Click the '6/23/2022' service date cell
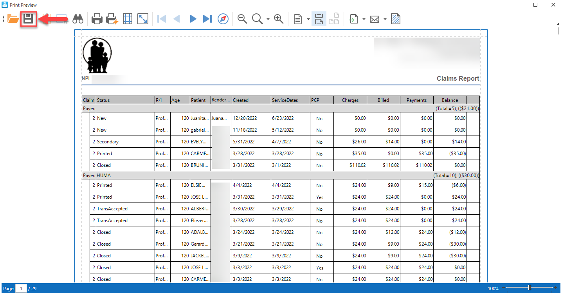The height and width of the screenshot is (293, 562). tap(290, 118)
